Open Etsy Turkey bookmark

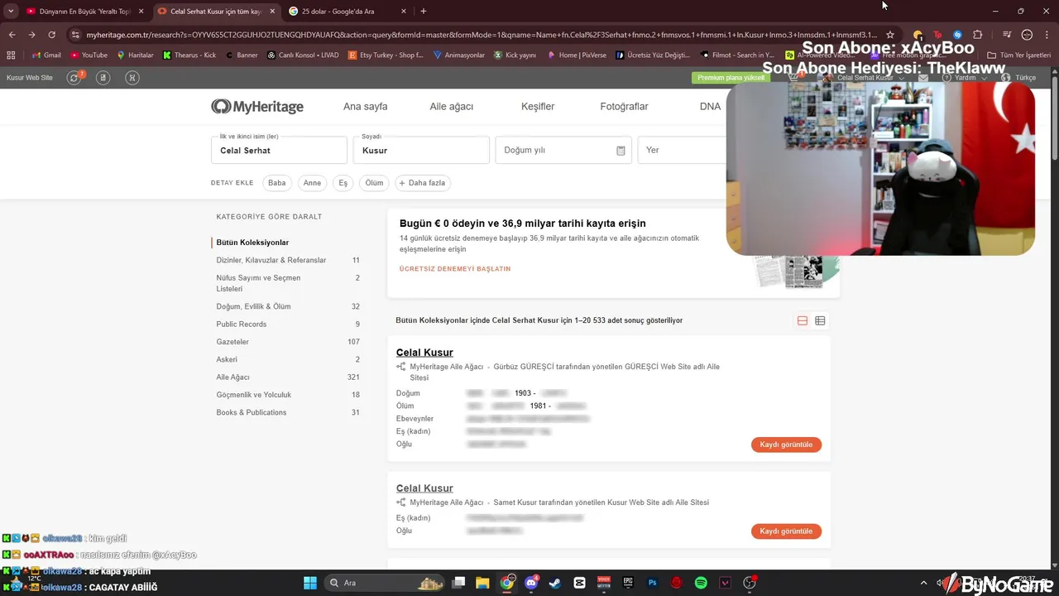(x=386, y=55)
